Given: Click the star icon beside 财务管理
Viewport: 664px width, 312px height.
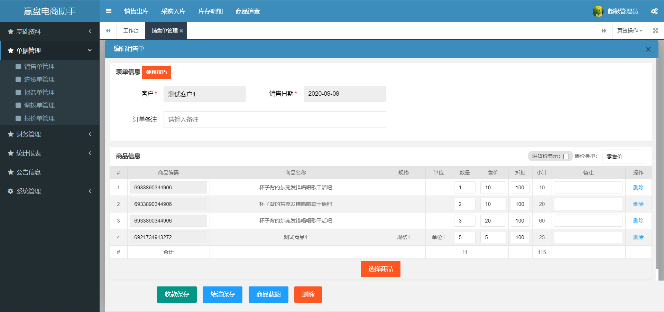Looking at the screenshot, I should 11,134.
